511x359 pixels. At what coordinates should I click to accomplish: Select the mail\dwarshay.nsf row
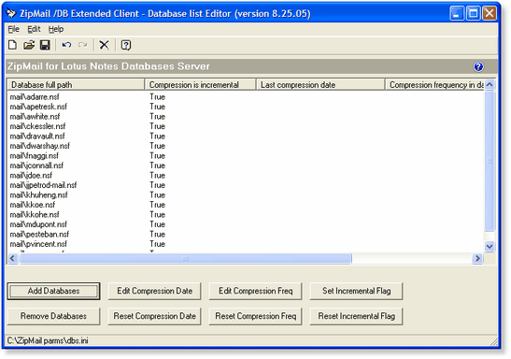(245, 146)
